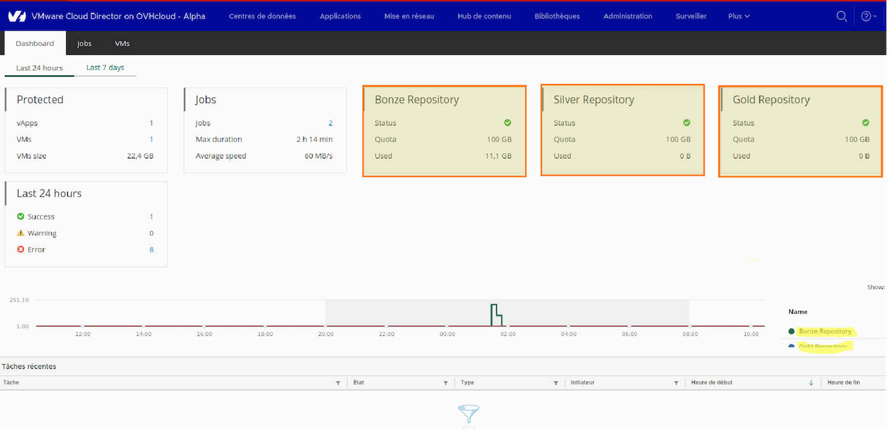Click the search icon in the top bar
891x434 pixels.
coord(841,16)
